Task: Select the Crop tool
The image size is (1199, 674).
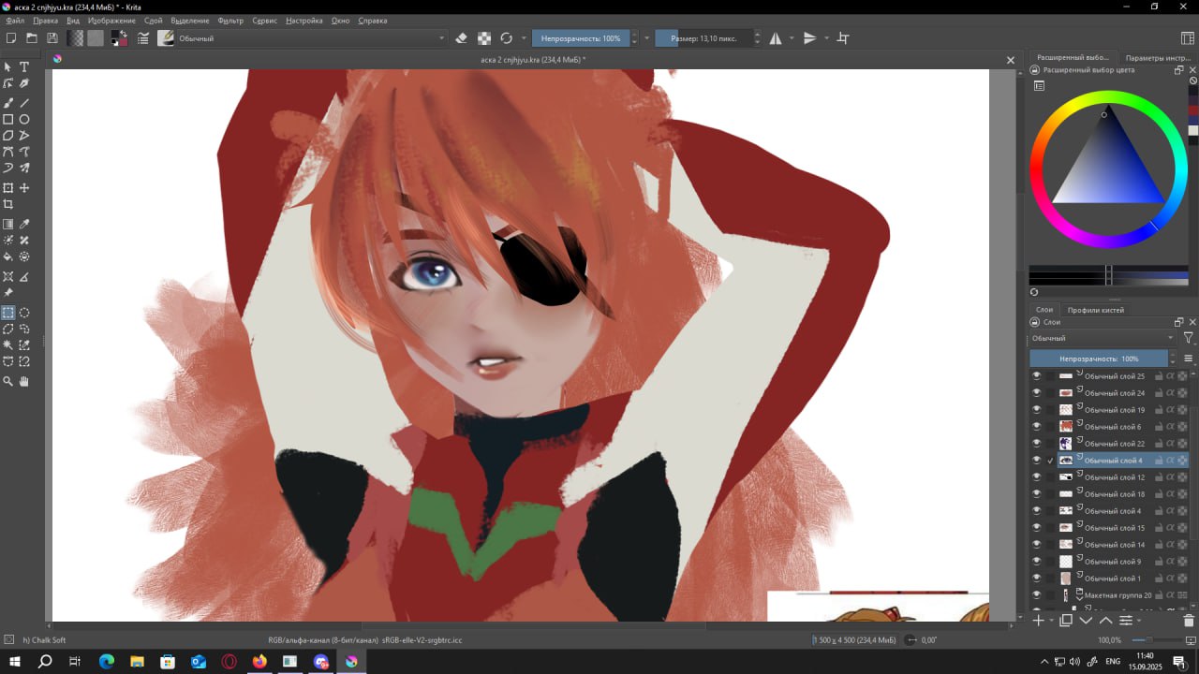Action: 8,204
